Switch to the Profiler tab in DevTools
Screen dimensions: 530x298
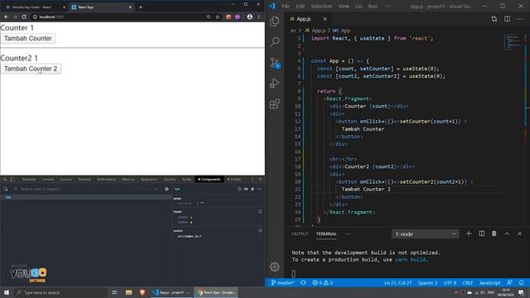(x=234, y=179)
